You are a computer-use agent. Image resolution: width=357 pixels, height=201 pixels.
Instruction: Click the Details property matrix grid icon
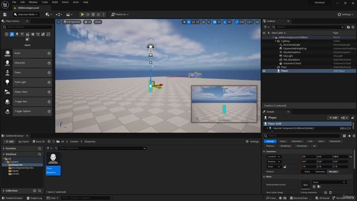[344, 136]
